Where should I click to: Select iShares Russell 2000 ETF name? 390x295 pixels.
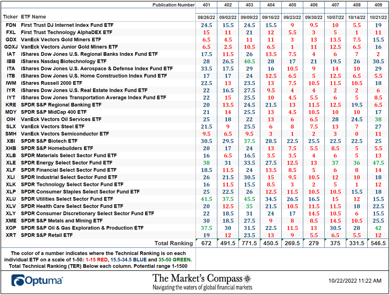52,83
